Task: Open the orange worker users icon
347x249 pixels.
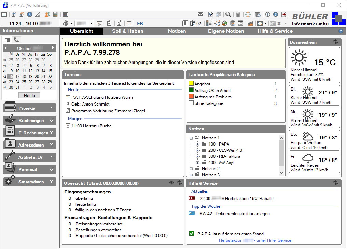Action: pyautogui.click(x=47, y=15)
